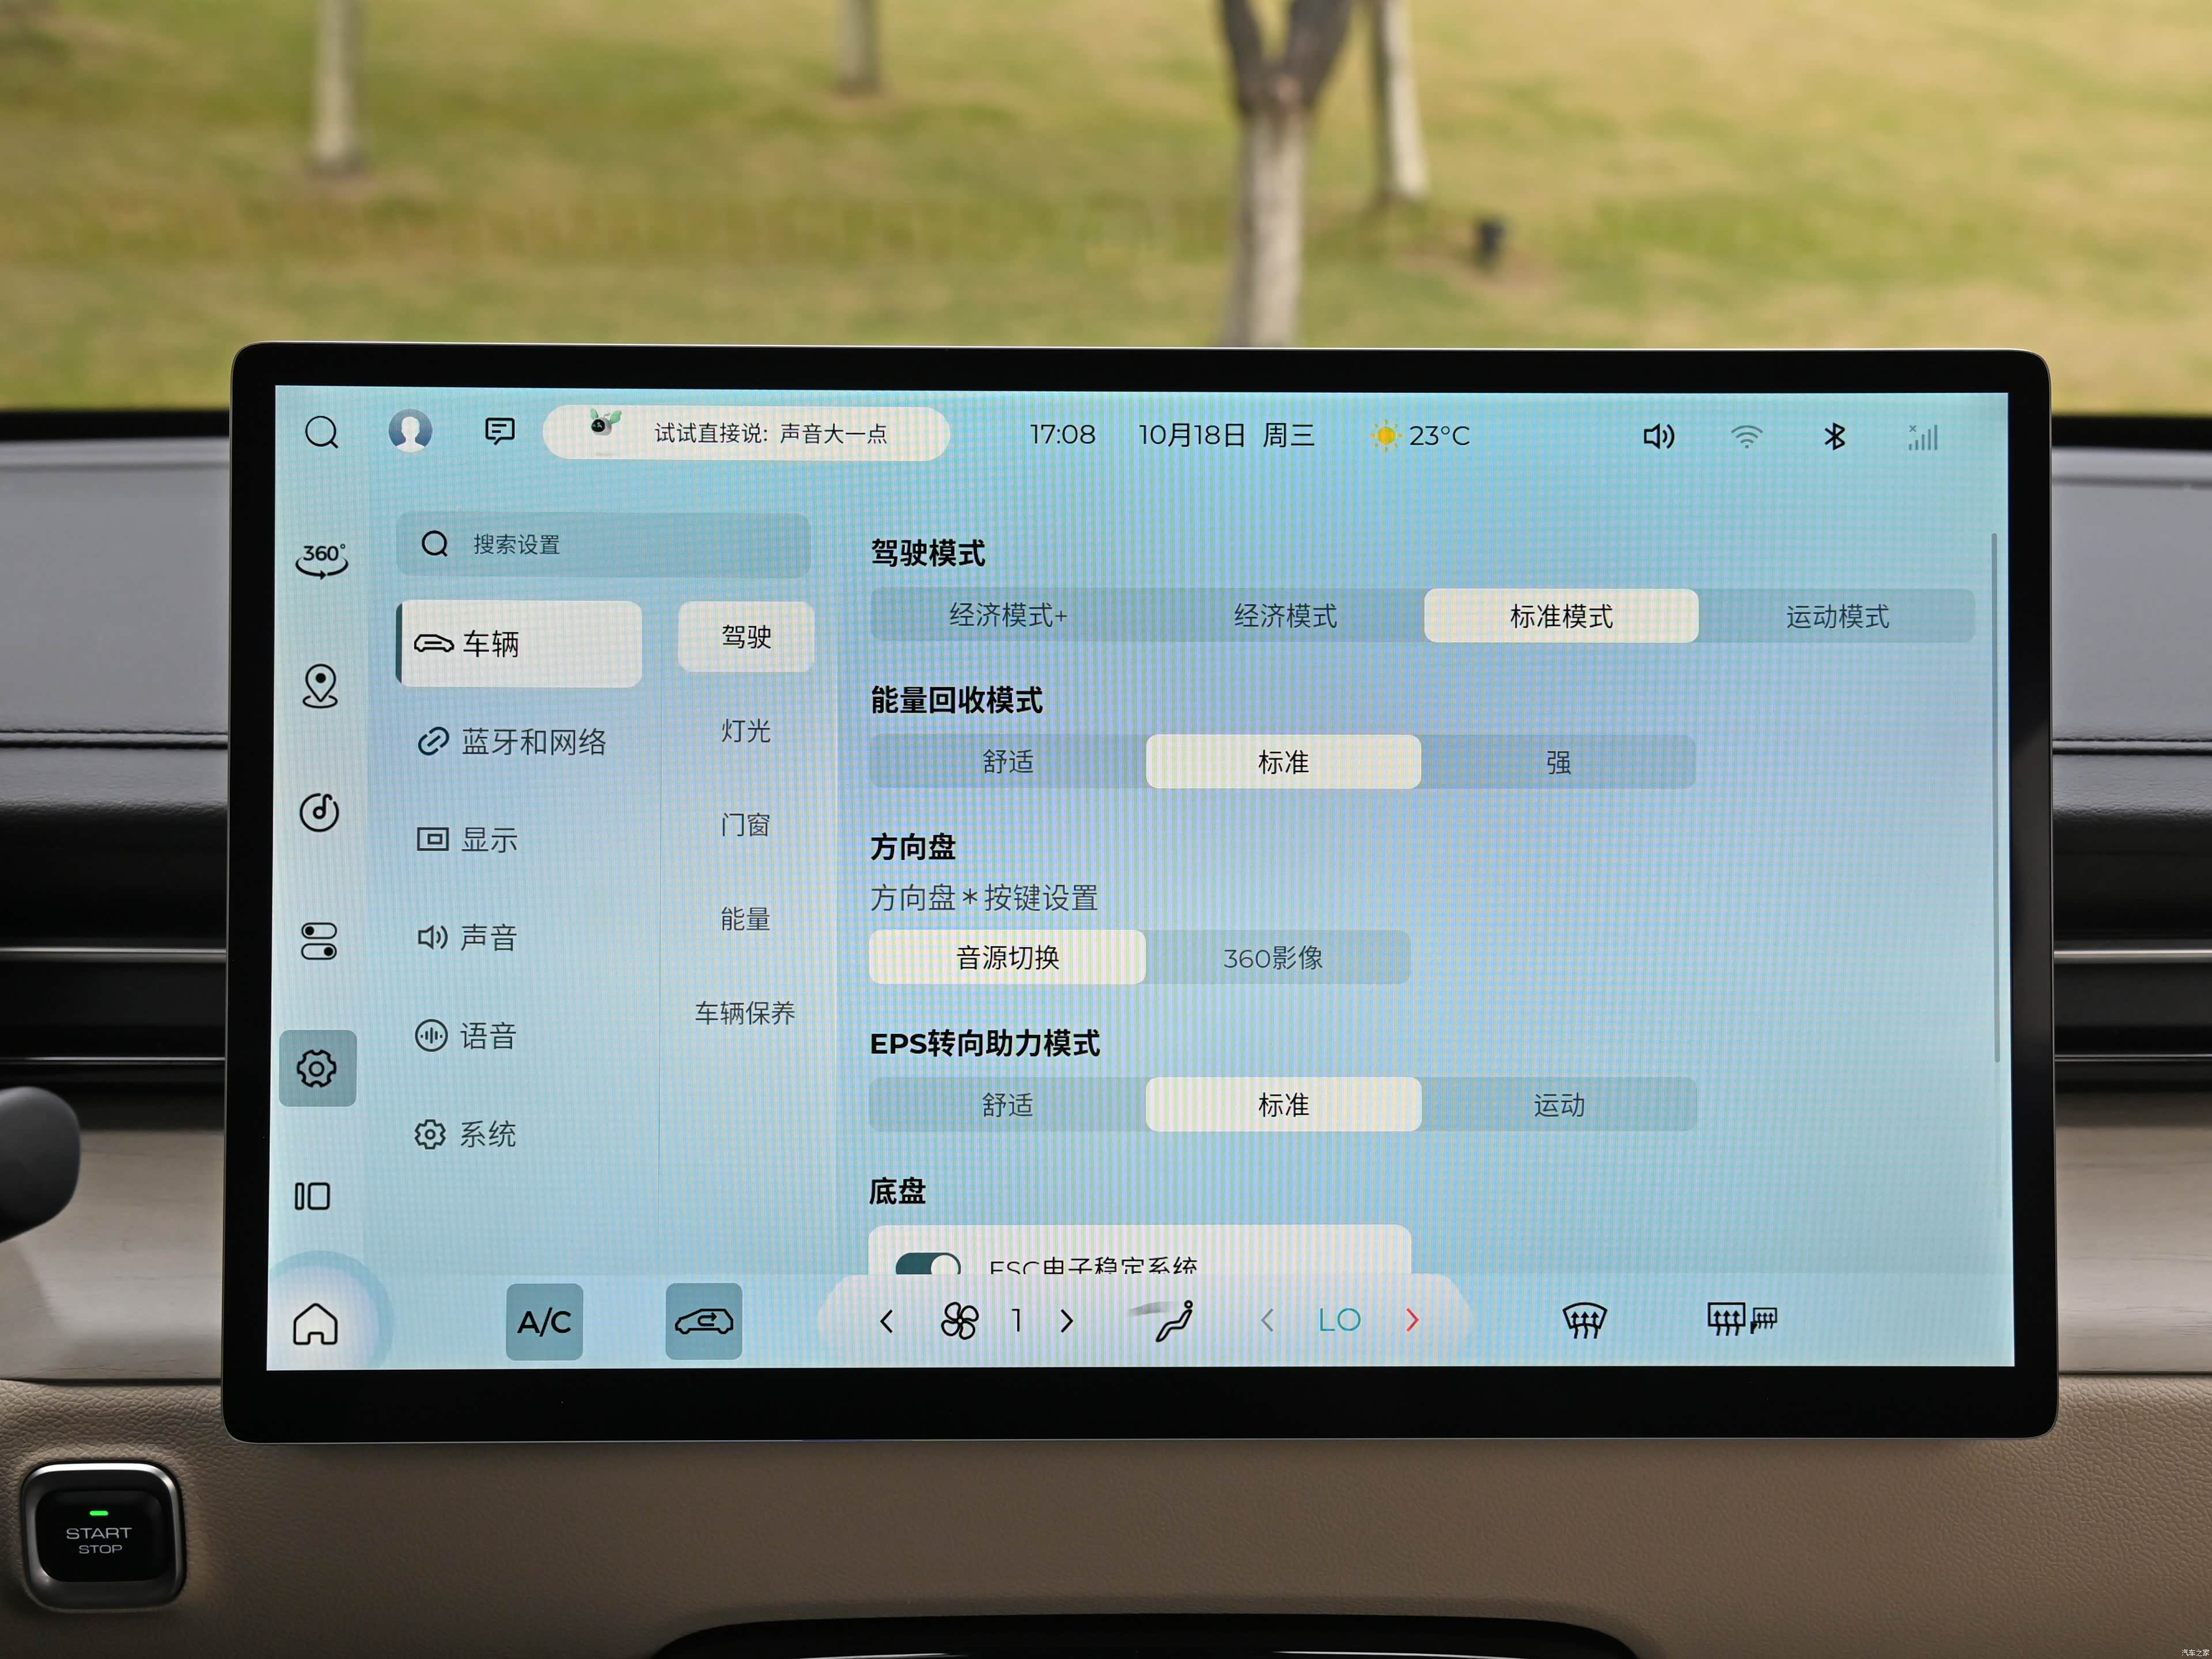Screen dimensions: 2212x1659
Task: Toggle the air recirculation car icon
Action: pos(703,1321)
